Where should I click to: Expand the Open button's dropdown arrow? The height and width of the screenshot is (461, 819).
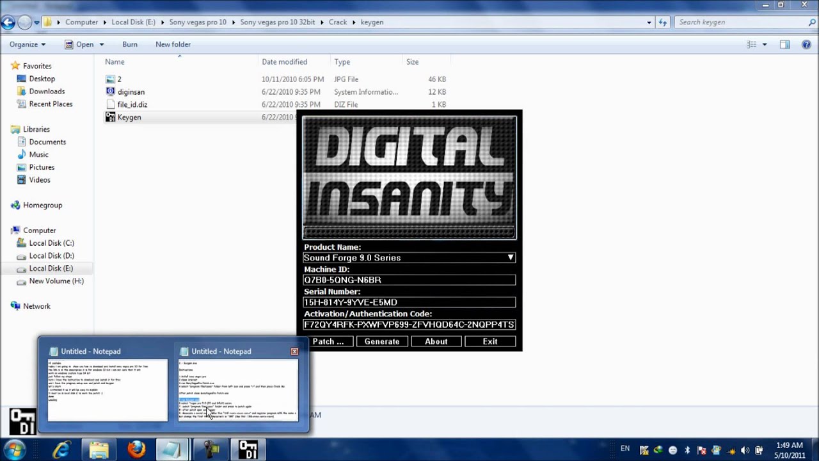point(101,44)
